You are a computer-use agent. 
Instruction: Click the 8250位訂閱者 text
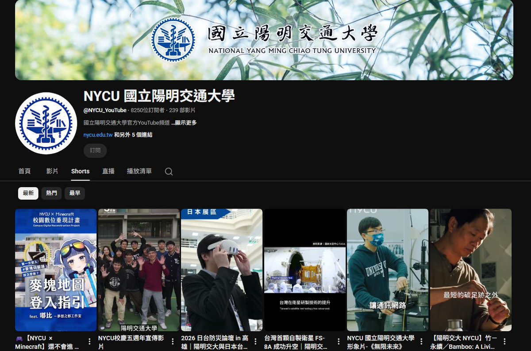[x=147, y=110]
